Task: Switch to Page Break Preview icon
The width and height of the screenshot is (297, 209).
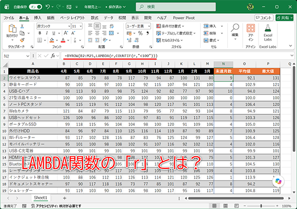Action: [x=237, y=206]
